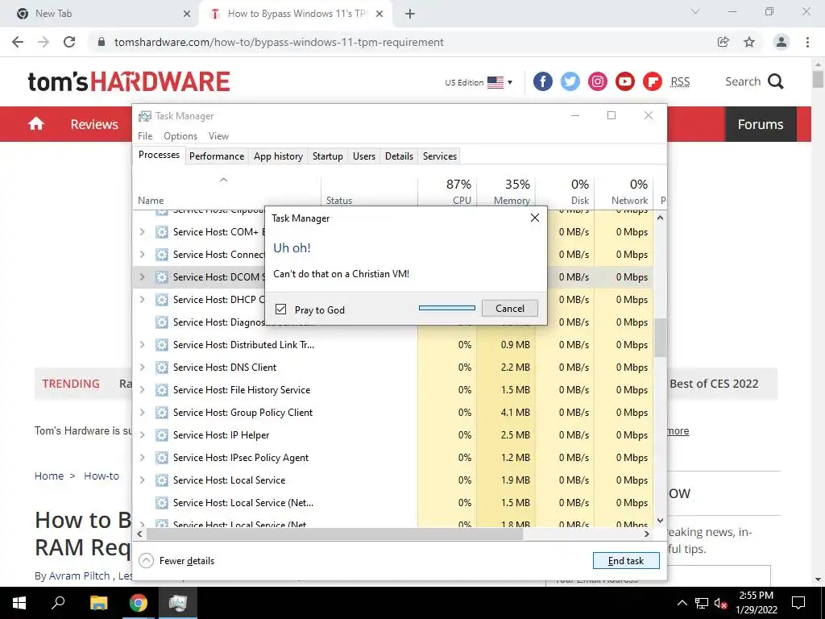Click Cancel in the Uh oh dialog
Viewport: 825px width, 619px height.
pyautogui.click(x=510, y=309)
